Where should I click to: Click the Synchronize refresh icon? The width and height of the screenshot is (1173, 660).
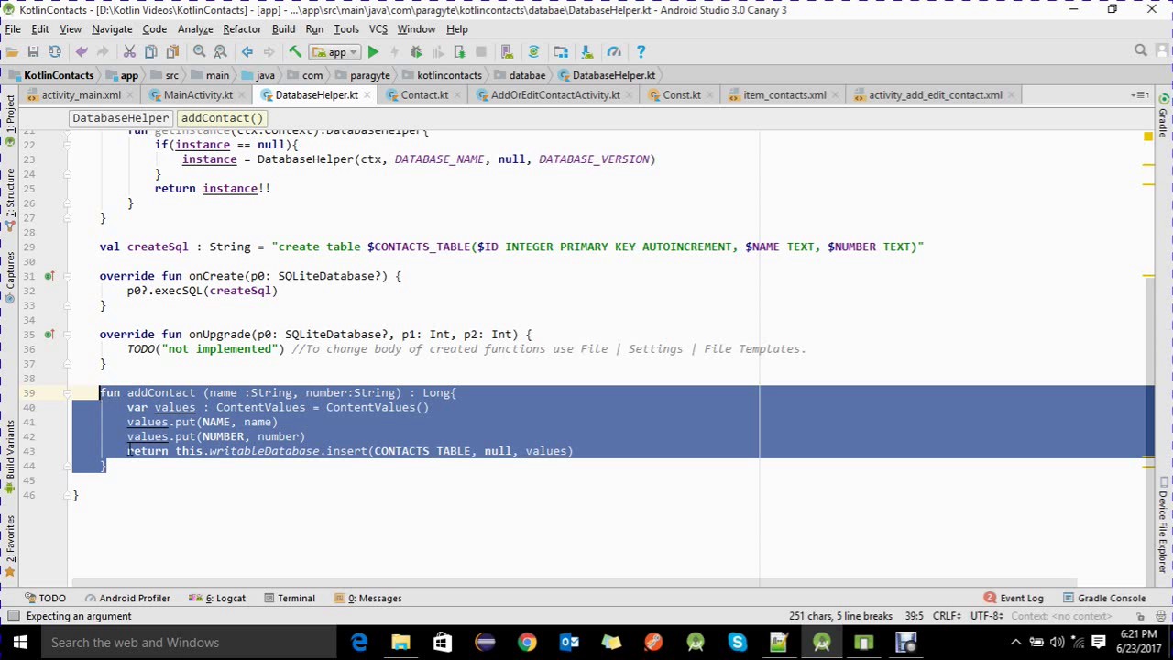55,52
